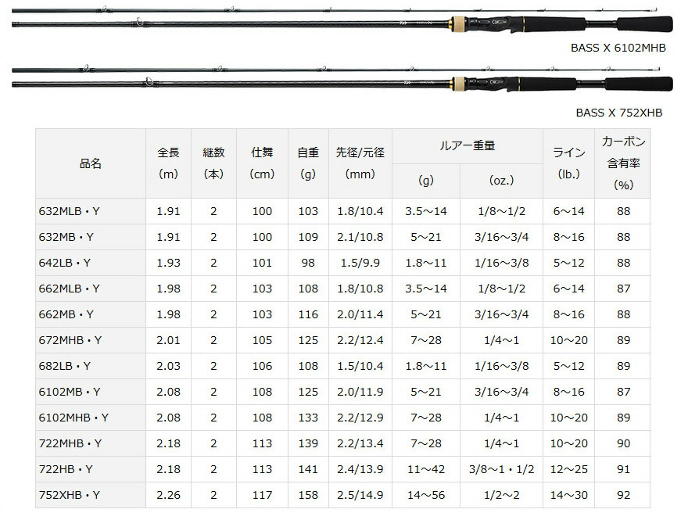Click the ルアー重量 header
This screenshot has height=520, width=688.
tap(468, 146)
